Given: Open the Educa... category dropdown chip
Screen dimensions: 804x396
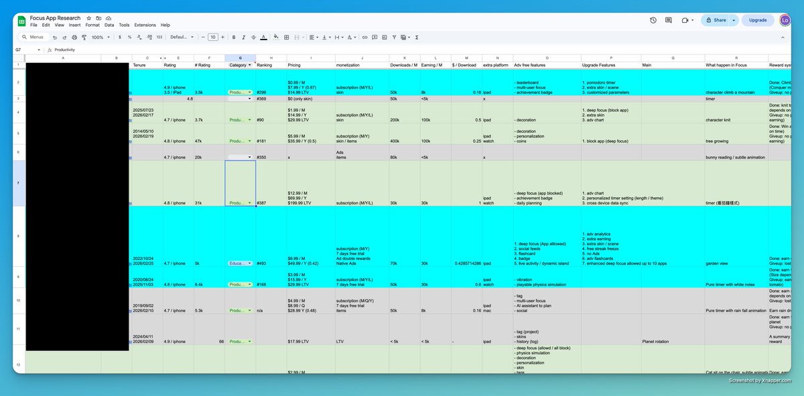Looking at the screenshot, I should coord(240,263).
